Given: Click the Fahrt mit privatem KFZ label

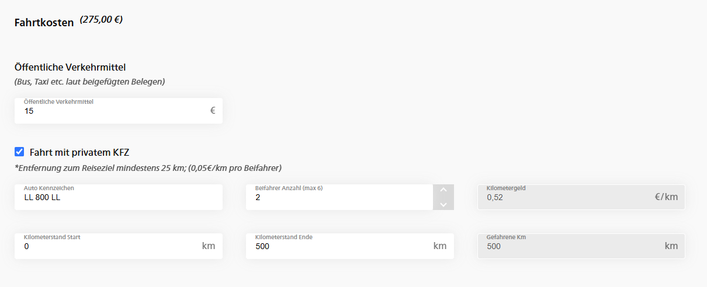Looking at the screenshot, I should [79, 153].
